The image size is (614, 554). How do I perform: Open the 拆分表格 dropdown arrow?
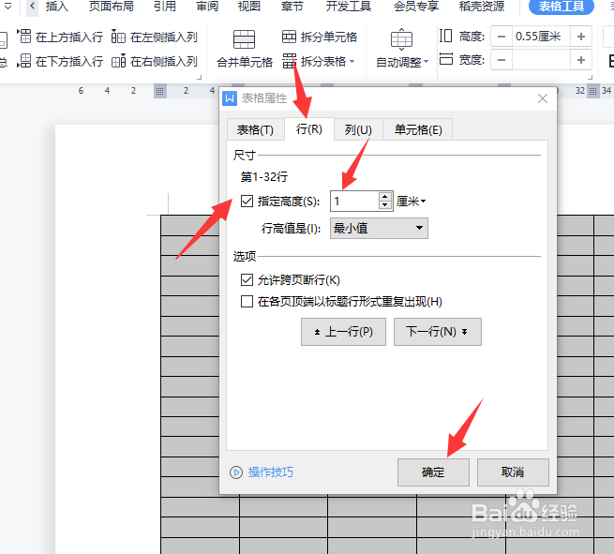pyautogui.click(x=352, y=61)
